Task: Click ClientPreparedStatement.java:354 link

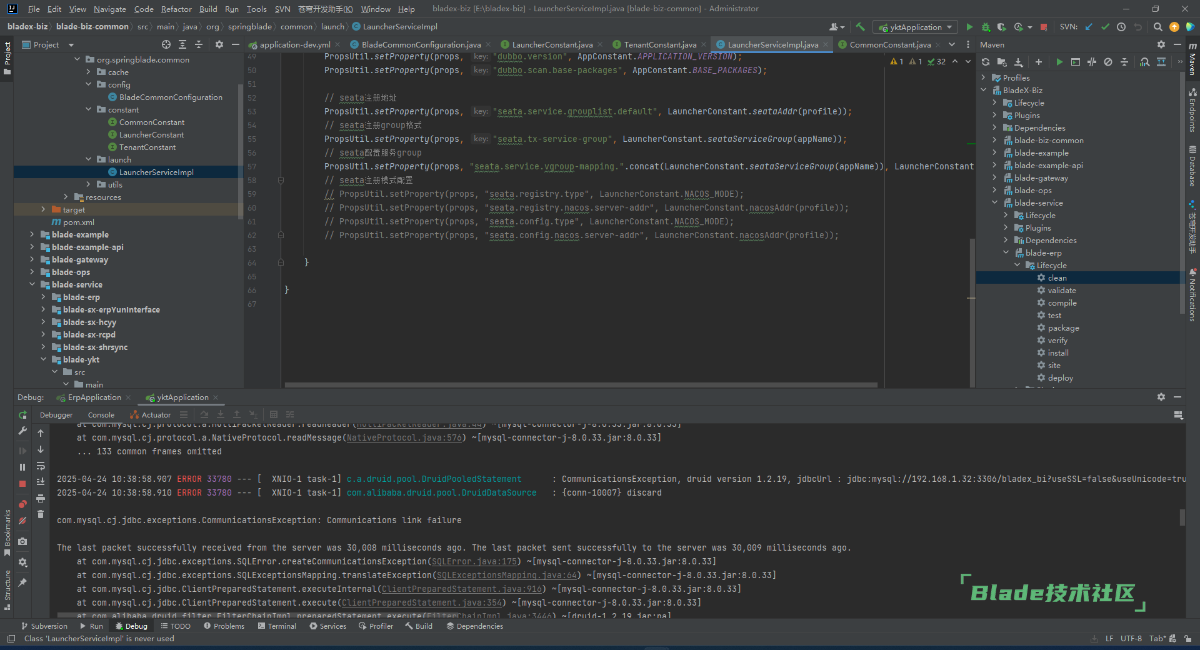Action: click(x=422, y=602)
